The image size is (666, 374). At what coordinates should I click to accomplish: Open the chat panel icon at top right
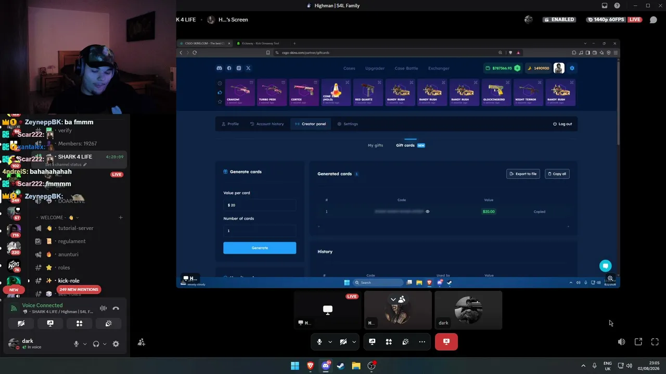pos(654,20)
